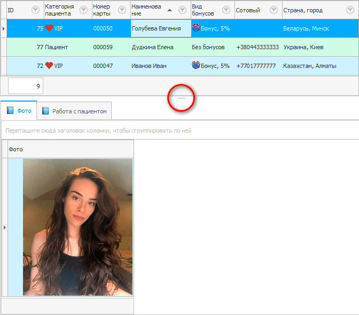Open filter for Наименование column
This screenshot has width=359, height=315.
(x=182, y=10)
